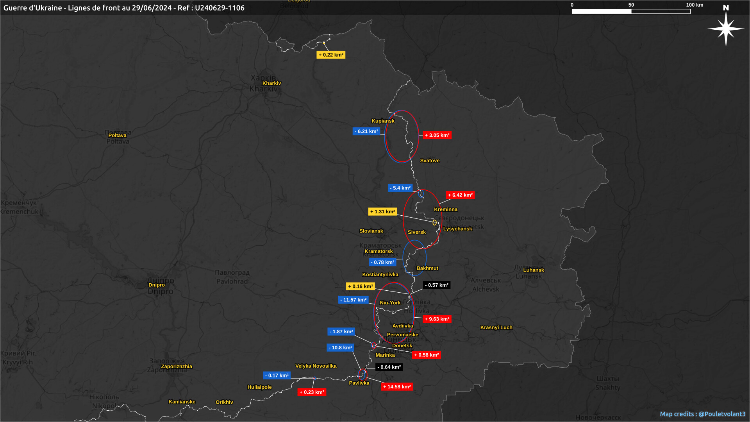This screenshot has height=422, width=750.
Task: Click the blue - 0.17 km² label
Action: (x=277, y=376)
